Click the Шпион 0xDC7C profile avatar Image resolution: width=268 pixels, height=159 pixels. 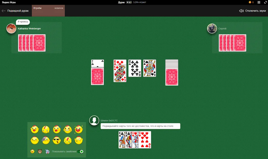pyautogui.click(x=94, y=120)
